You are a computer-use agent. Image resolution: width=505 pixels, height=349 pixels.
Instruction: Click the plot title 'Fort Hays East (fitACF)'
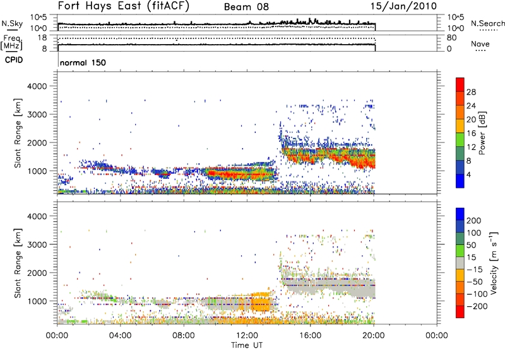(124, 6)
